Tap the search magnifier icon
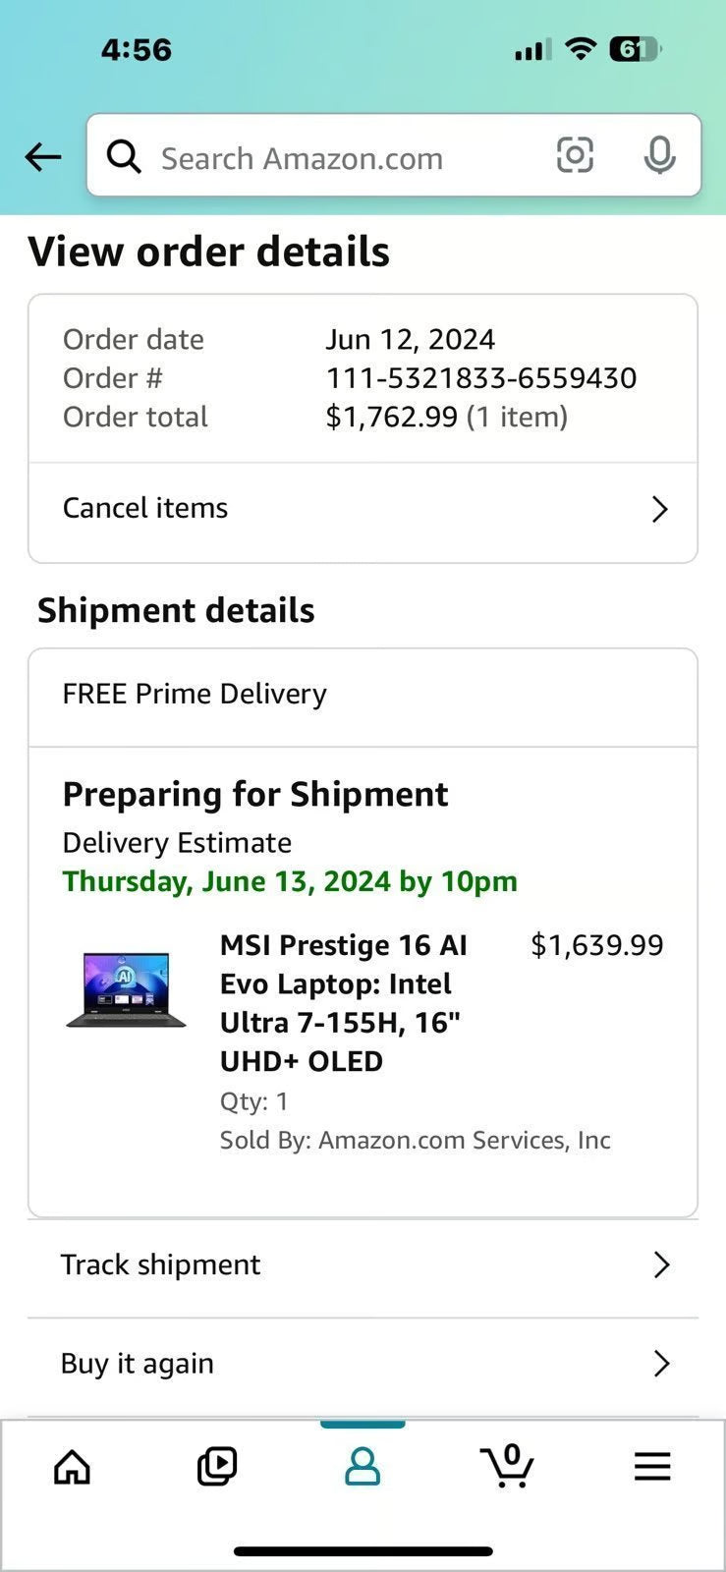 (124, 156)
